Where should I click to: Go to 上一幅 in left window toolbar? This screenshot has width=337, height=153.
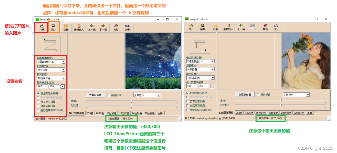92,28
